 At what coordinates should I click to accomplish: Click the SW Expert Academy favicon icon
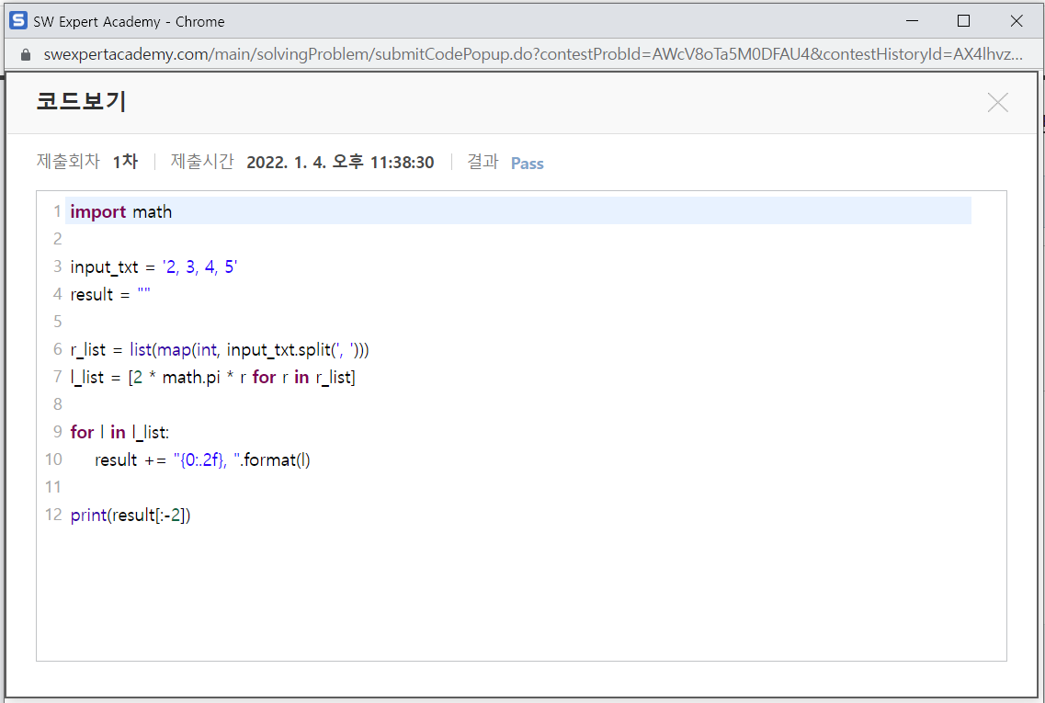coord(18,20)
